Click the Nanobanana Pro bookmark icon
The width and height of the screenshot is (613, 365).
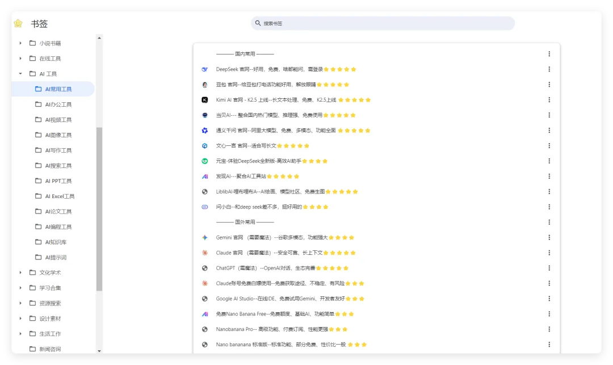pos(204,329)
